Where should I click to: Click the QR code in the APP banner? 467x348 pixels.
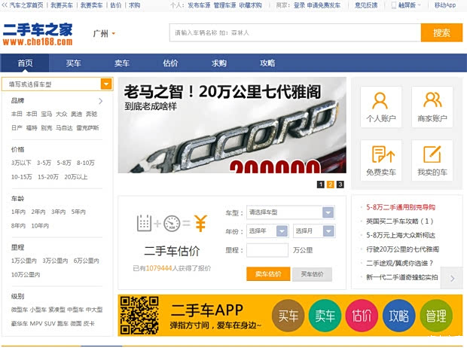[x=139, y=315]
